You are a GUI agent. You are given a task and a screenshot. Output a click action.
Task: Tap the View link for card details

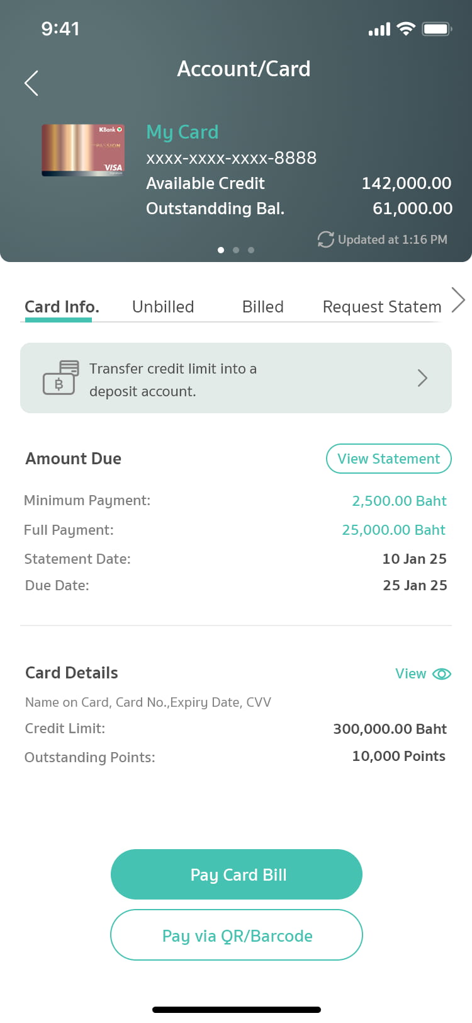(x=410, y=674)
